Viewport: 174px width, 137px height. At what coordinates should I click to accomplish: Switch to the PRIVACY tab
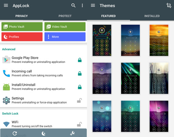(22, 16)
